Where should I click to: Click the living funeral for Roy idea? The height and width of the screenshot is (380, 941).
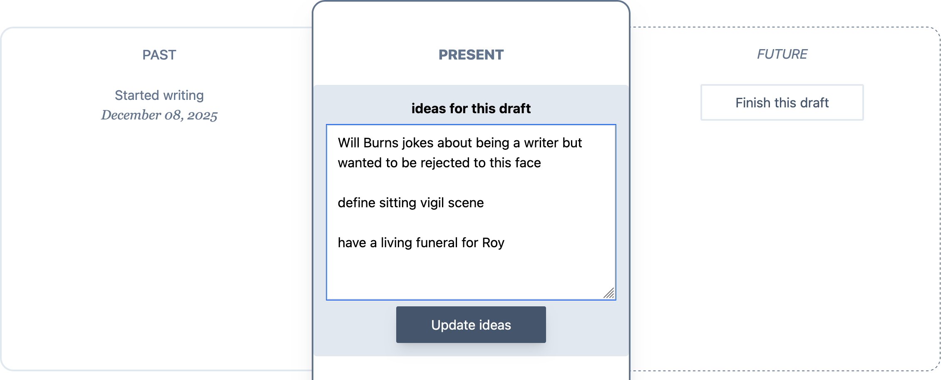[x=421, y=243]
